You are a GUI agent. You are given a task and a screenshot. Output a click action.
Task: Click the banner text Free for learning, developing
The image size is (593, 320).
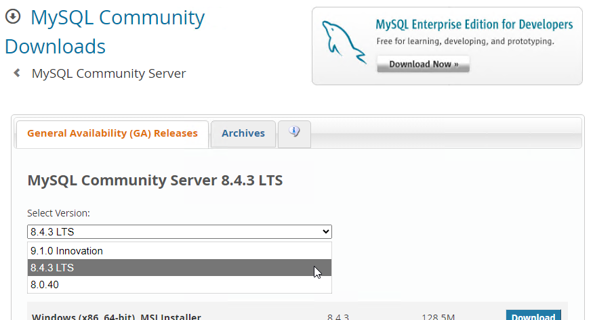coord(465,41)
